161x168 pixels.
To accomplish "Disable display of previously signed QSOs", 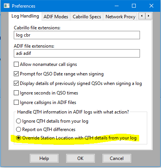I will pyautogui.click(x=16, y=83).
